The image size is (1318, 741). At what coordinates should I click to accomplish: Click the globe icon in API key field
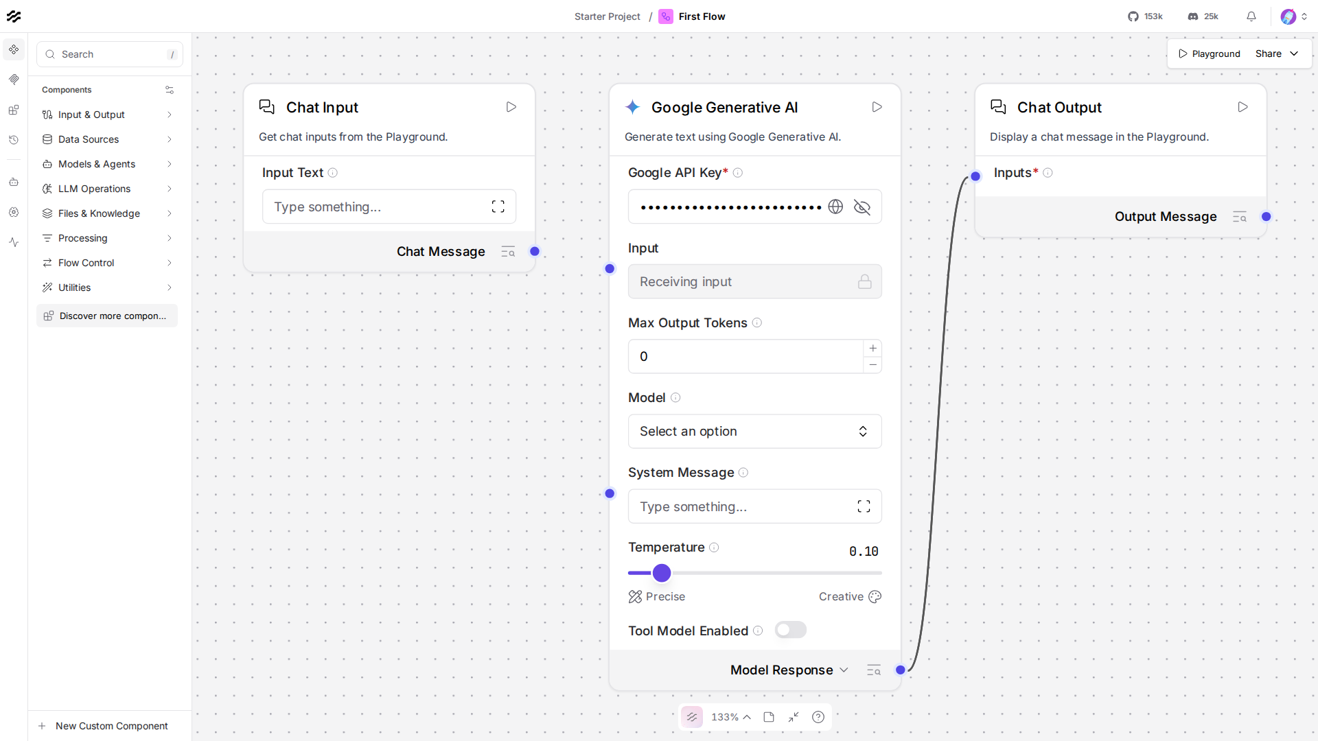[x=835, y=207]
